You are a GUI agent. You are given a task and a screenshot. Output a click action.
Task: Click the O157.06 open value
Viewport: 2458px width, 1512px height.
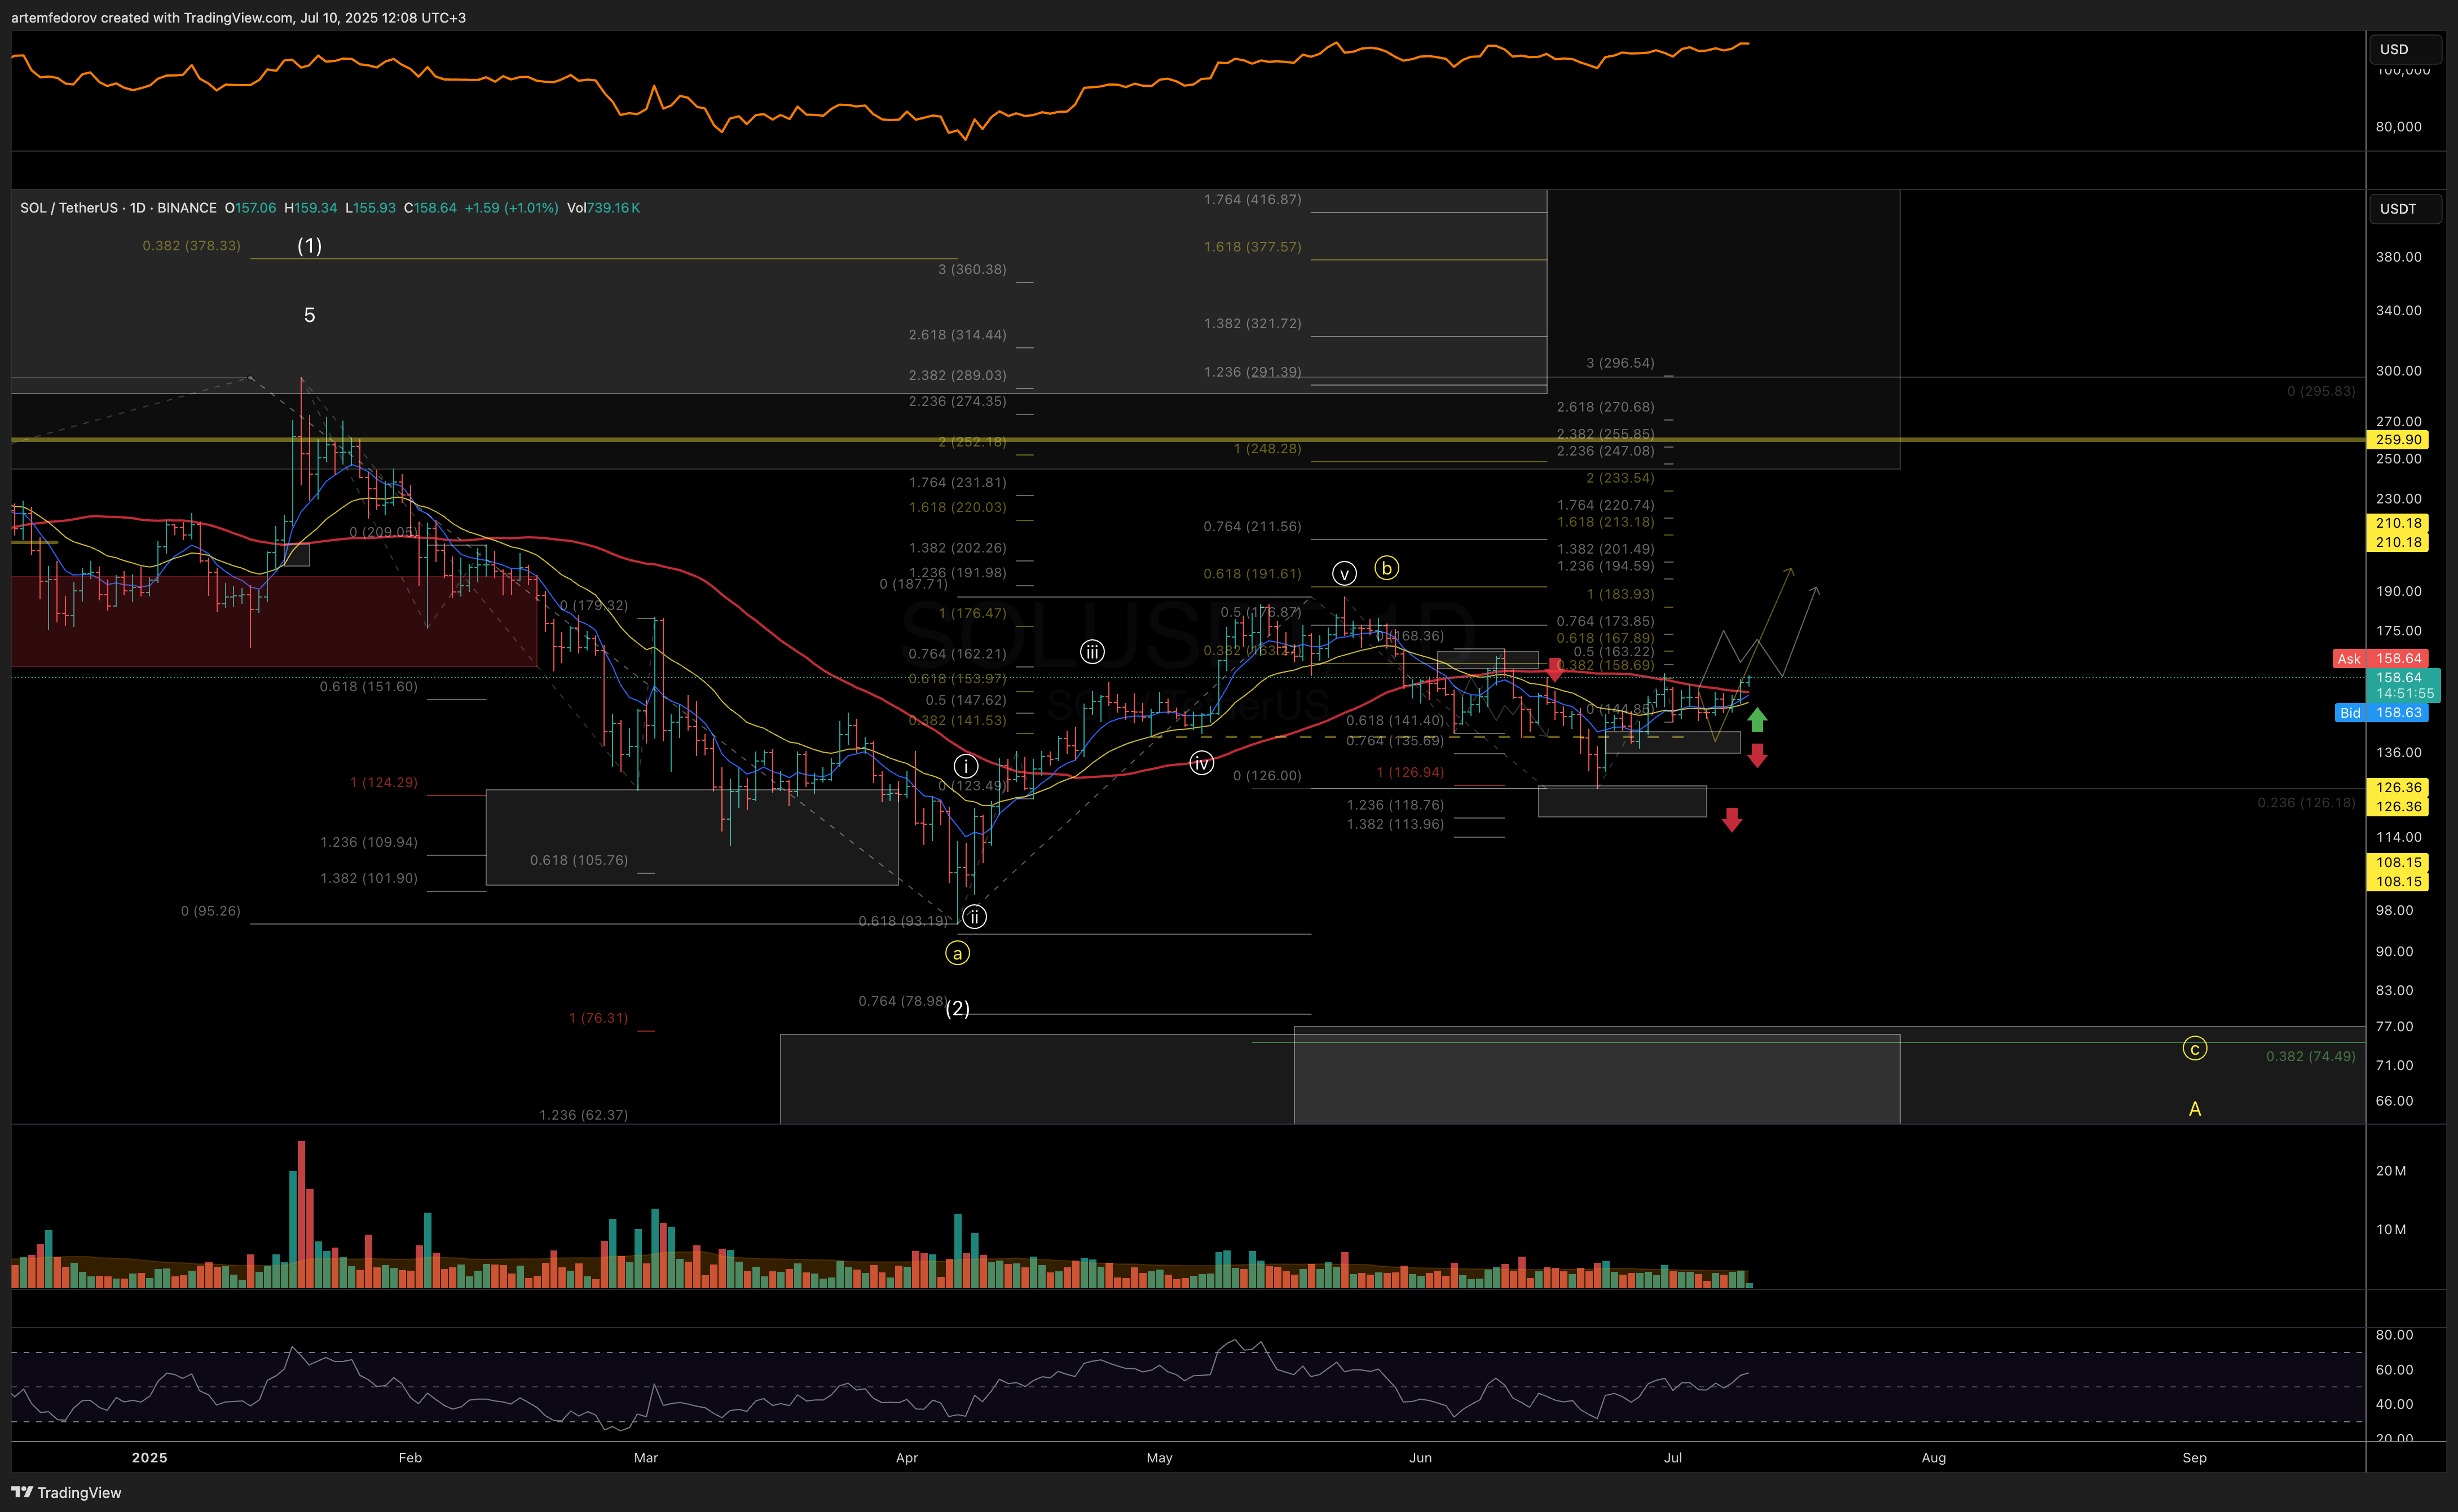[250, 208]
